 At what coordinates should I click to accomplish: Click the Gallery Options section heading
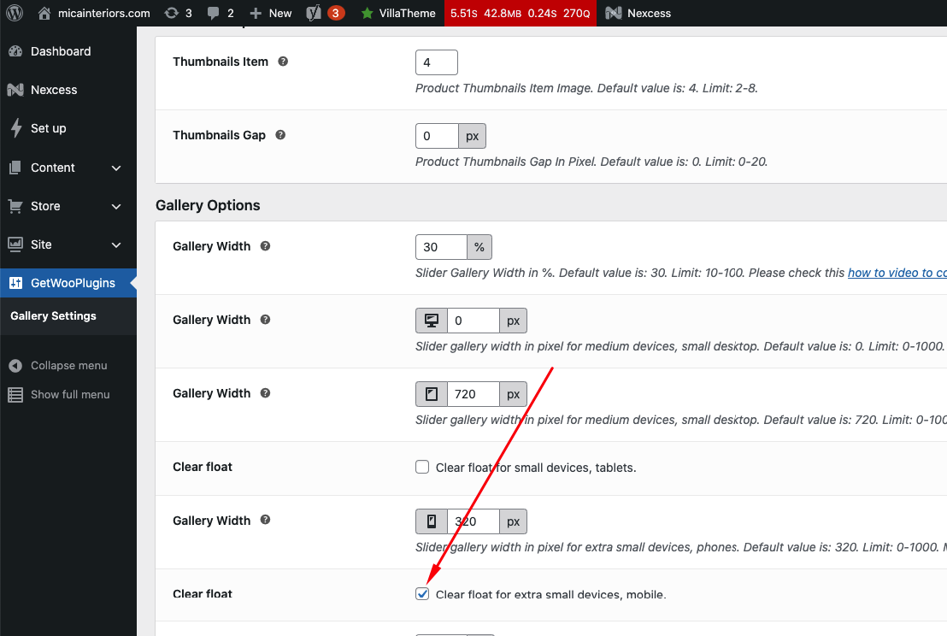(208, 205)
